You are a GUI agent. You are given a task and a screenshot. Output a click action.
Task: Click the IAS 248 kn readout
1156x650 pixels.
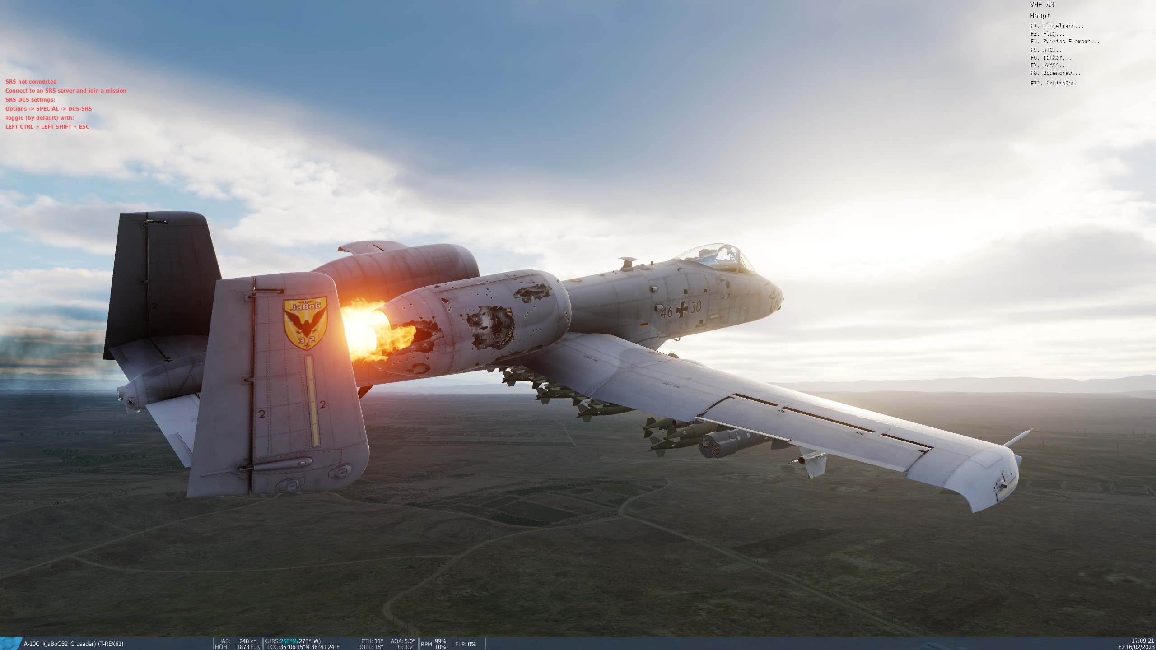click(x=238, y=641)
